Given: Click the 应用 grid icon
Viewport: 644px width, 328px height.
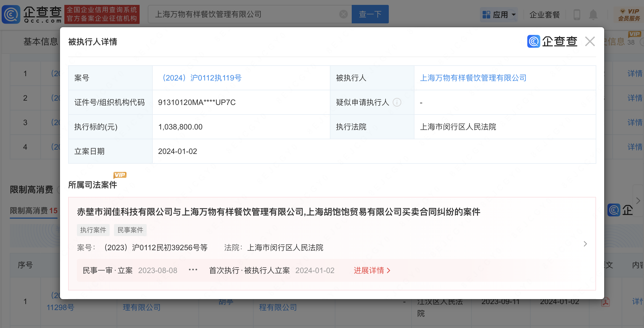Looking at the screenshot, I should 486,15.
